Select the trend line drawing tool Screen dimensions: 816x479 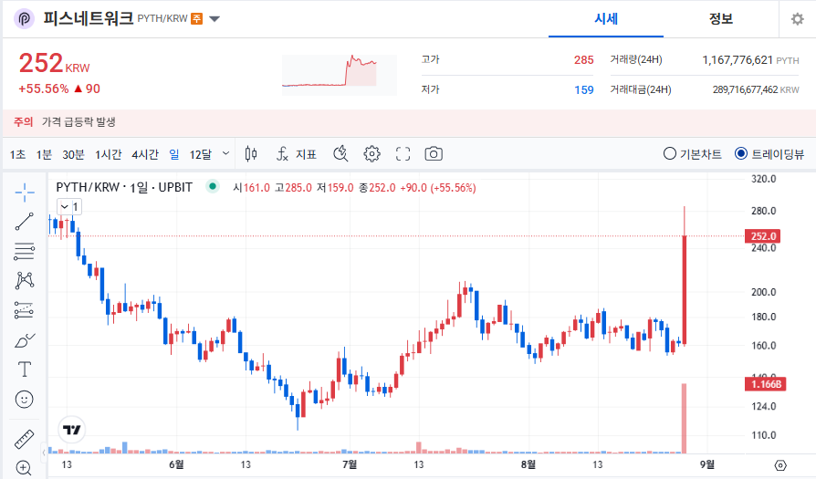click(x=25, y=222)
